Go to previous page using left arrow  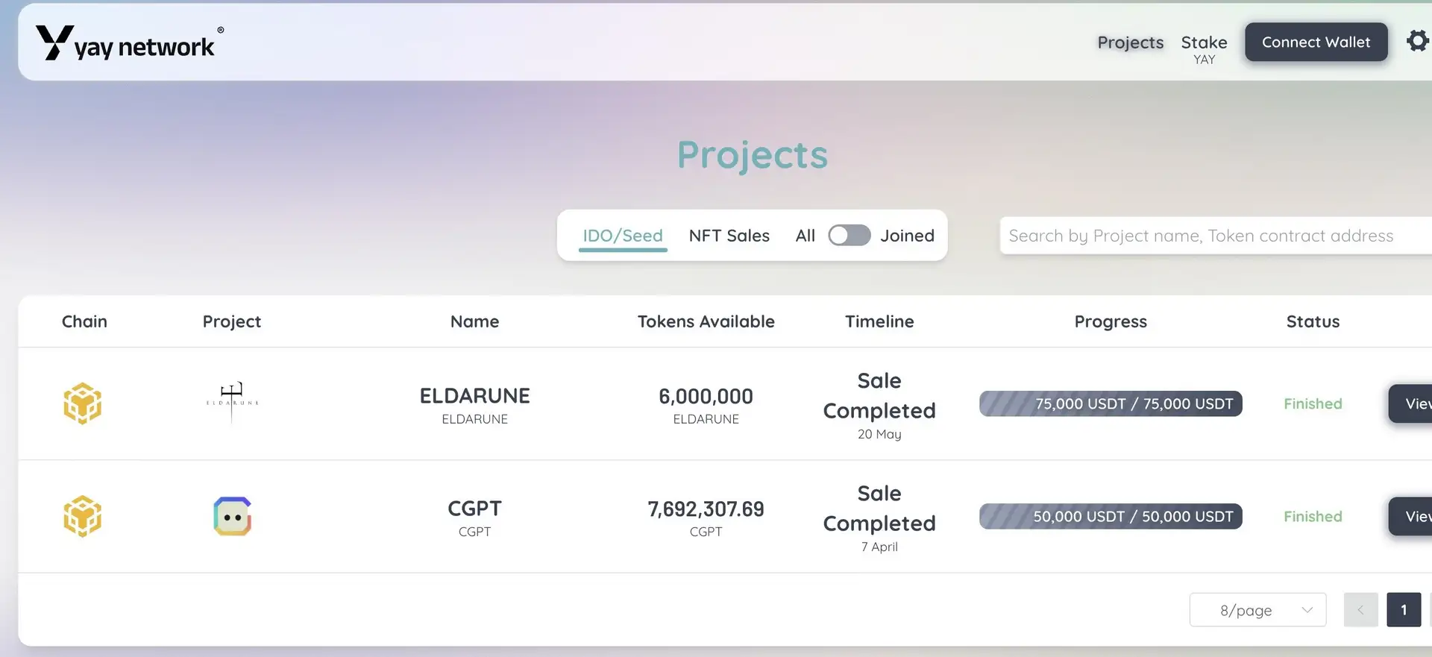click(x=1360, y=610)
